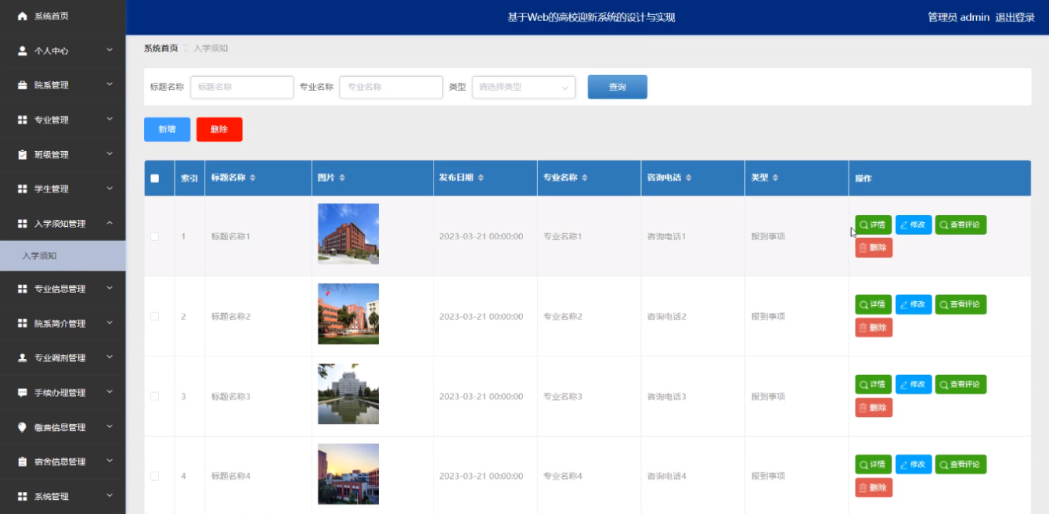
Task: Click the 标题名称3 table cell
Action: tap(258, 396)
